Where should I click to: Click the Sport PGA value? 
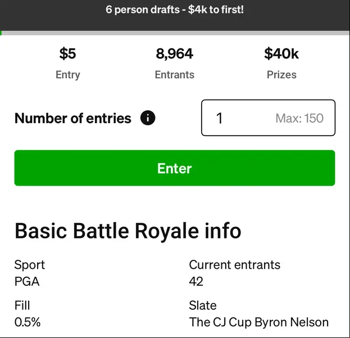tap(27, 282)
